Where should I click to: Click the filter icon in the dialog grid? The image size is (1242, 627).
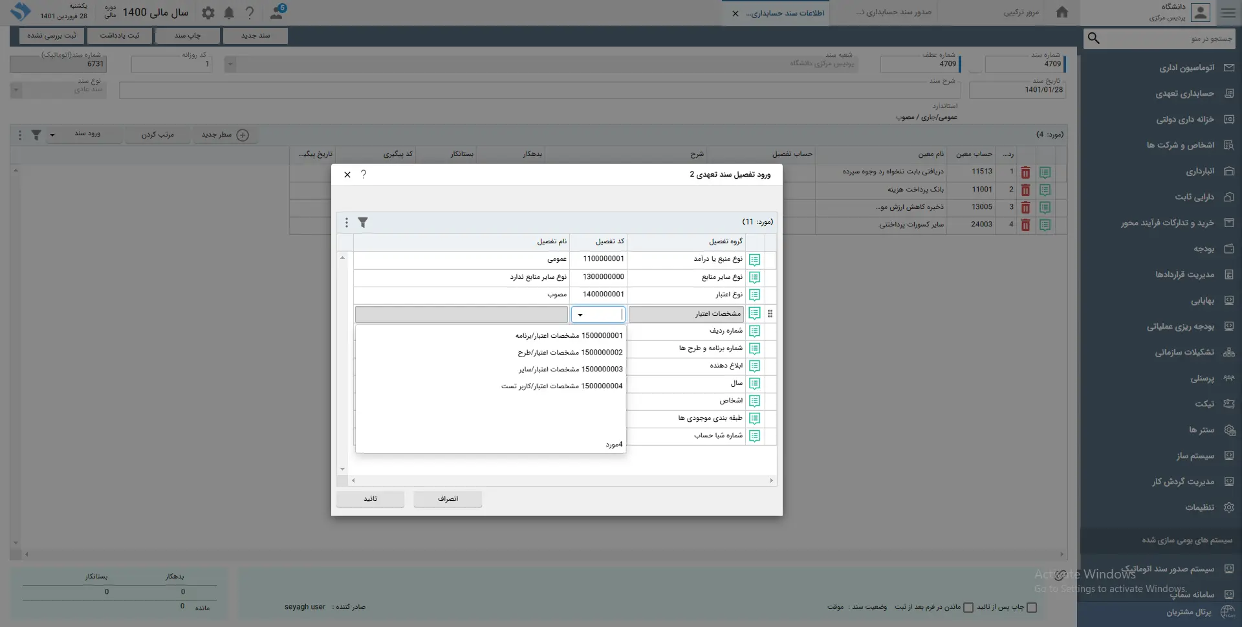(x=363, y=223)
